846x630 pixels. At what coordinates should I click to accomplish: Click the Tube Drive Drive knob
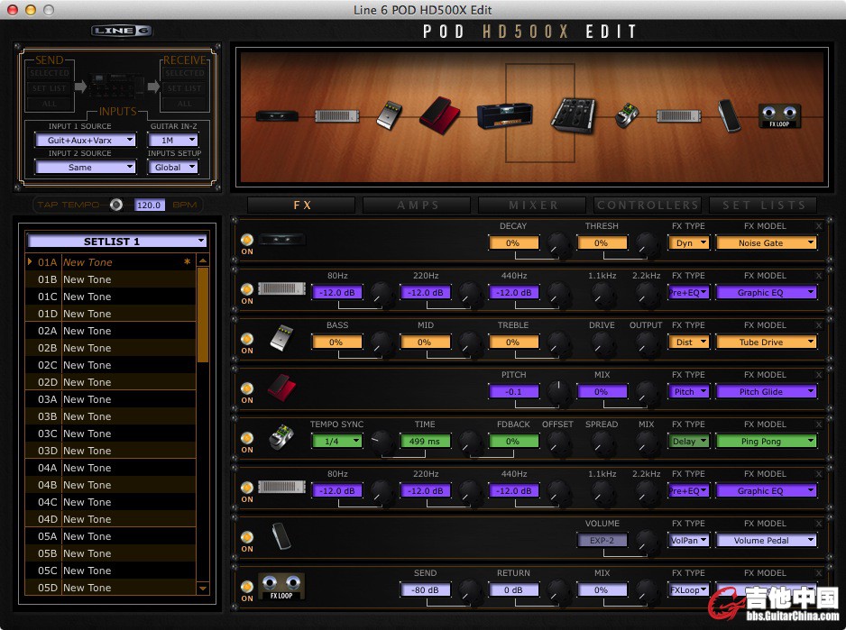[x=602, y=342]
